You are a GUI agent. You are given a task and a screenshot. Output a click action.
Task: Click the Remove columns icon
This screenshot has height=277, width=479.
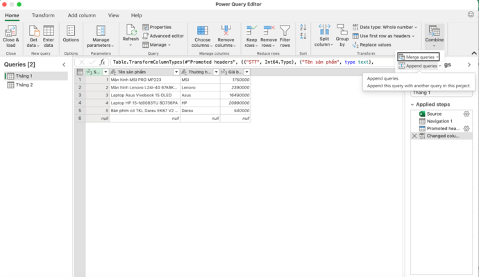point(226,30)
